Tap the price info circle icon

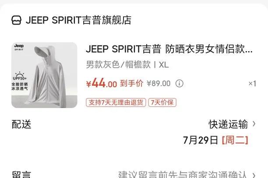(179, 84)
